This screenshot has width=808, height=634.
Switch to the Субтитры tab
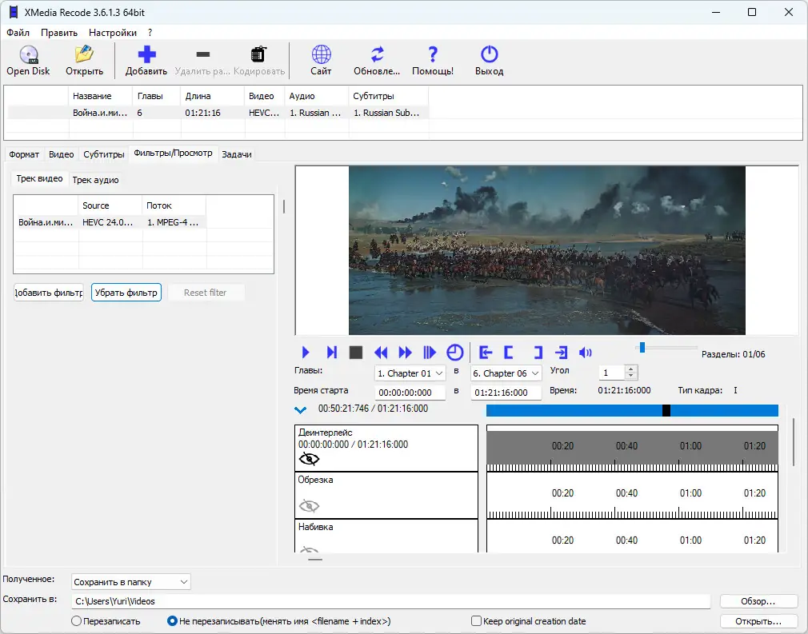tap(104, 154)
